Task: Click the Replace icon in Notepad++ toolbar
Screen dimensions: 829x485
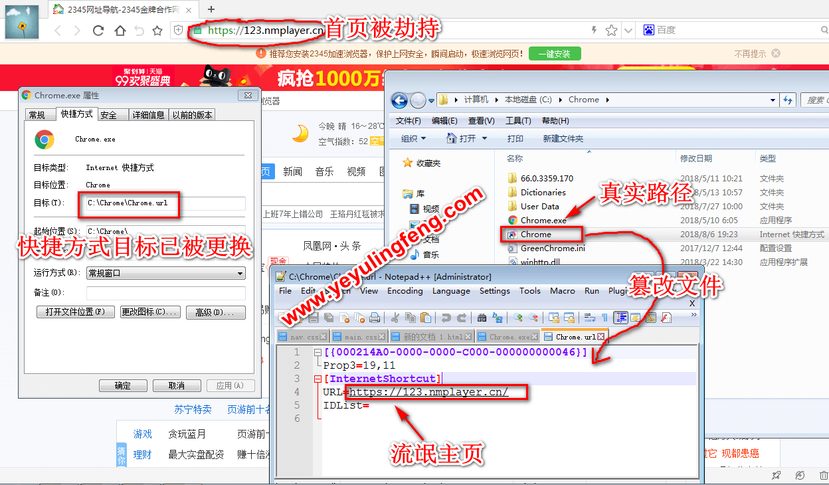Action: [498, 318]
